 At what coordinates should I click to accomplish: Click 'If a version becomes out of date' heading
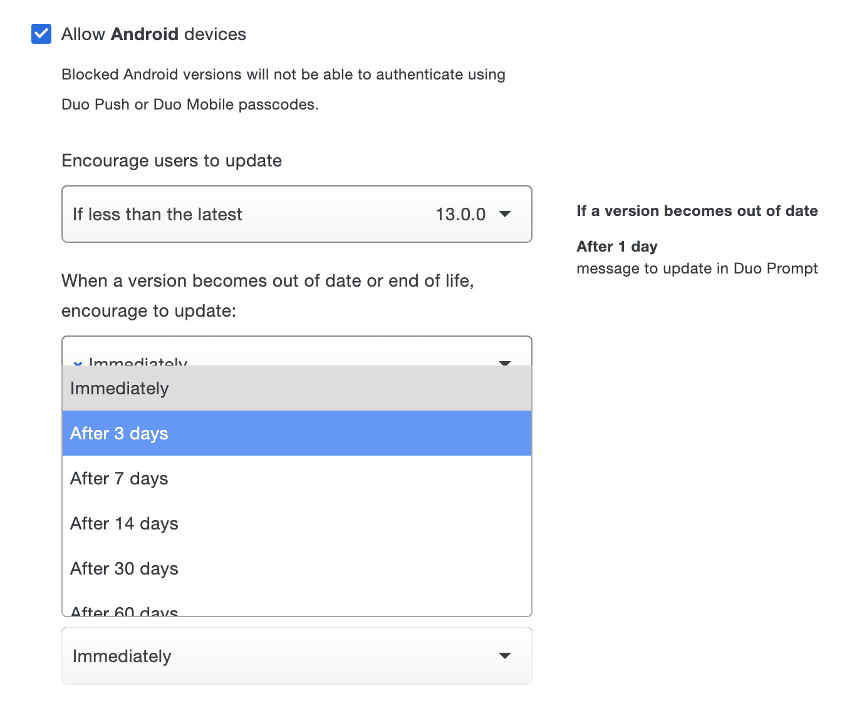(697, 211)
